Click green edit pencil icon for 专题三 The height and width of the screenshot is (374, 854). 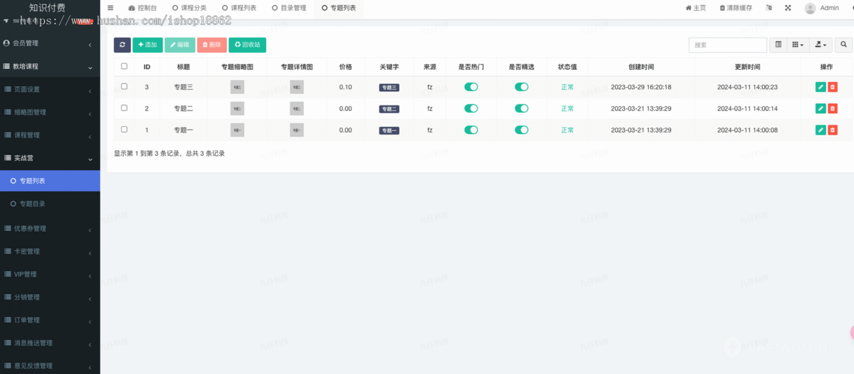[x=821, y=87]
